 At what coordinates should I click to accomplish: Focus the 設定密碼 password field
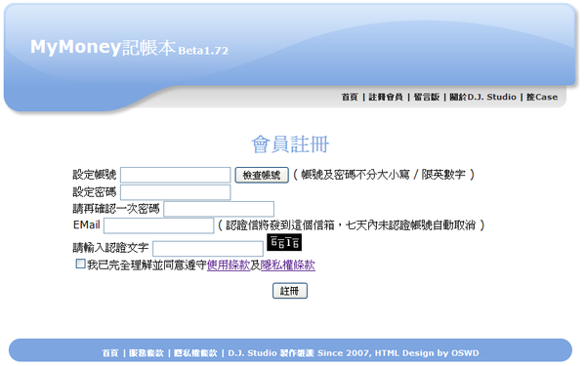tap(175, 192)
